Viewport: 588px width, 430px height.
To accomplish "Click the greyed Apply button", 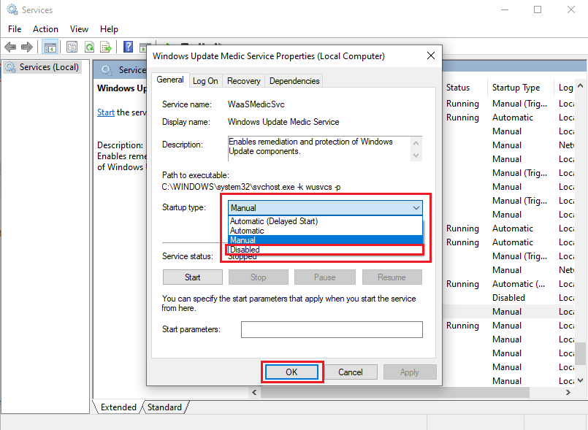I will 410,372.
